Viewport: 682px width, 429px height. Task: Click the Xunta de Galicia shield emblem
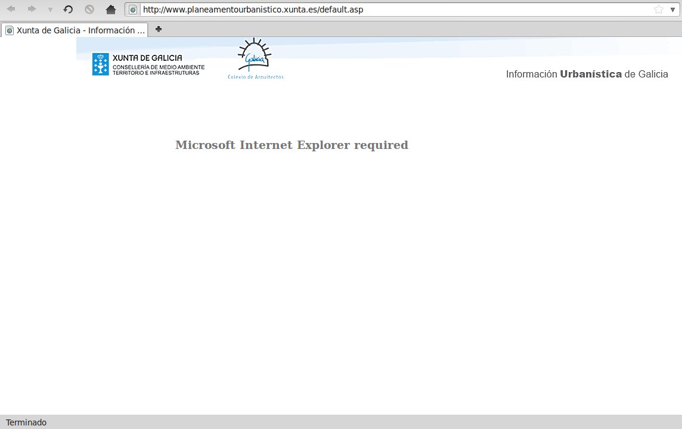click(100, 64)
